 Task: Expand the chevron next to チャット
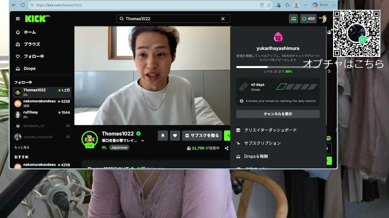pyautogui.click(x=334, y=5)
